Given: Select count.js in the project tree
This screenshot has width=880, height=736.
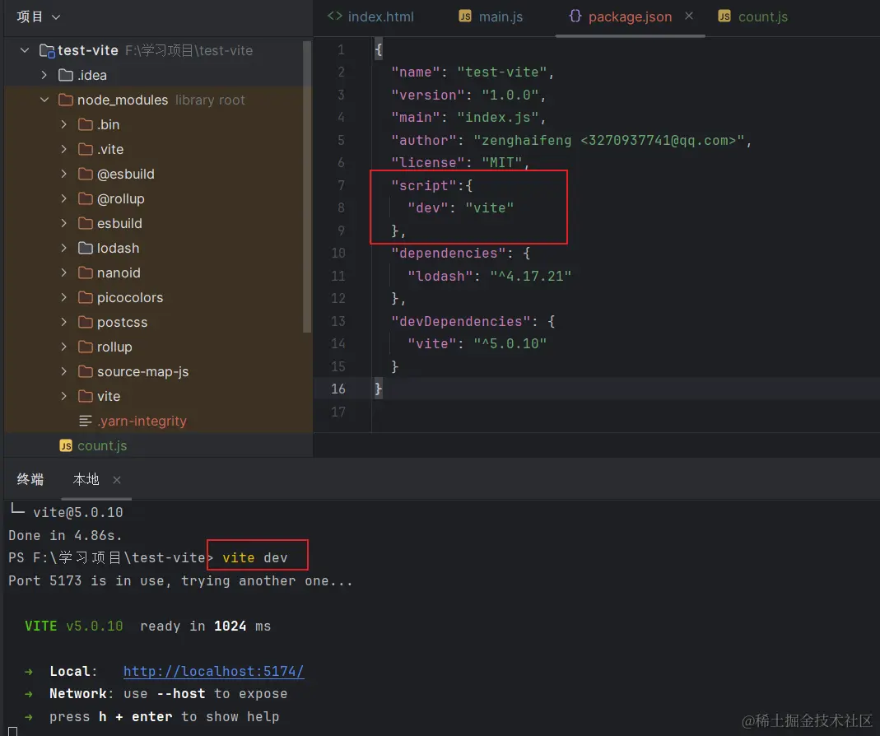Looking at the screenshot, I should coord(102,445).
